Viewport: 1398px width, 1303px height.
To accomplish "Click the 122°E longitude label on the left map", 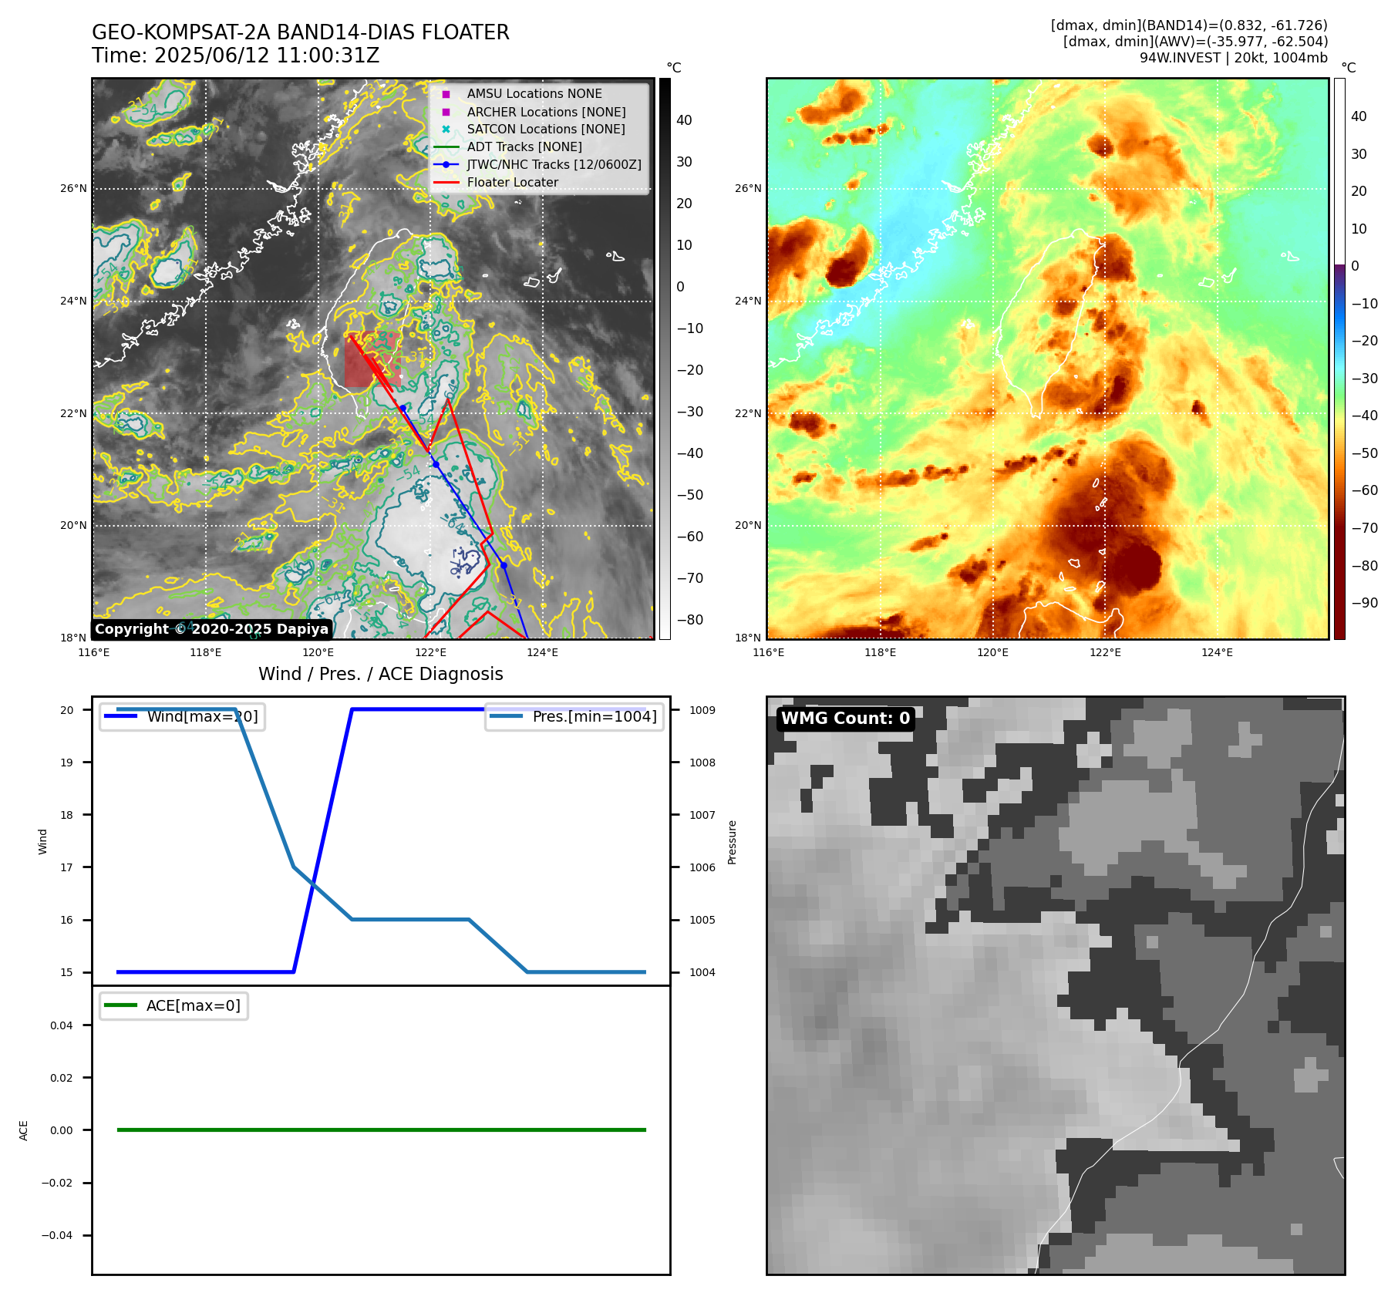I will click(x=430, y=652).
